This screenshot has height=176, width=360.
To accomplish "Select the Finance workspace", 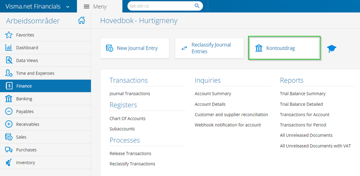I will point(45,86).
